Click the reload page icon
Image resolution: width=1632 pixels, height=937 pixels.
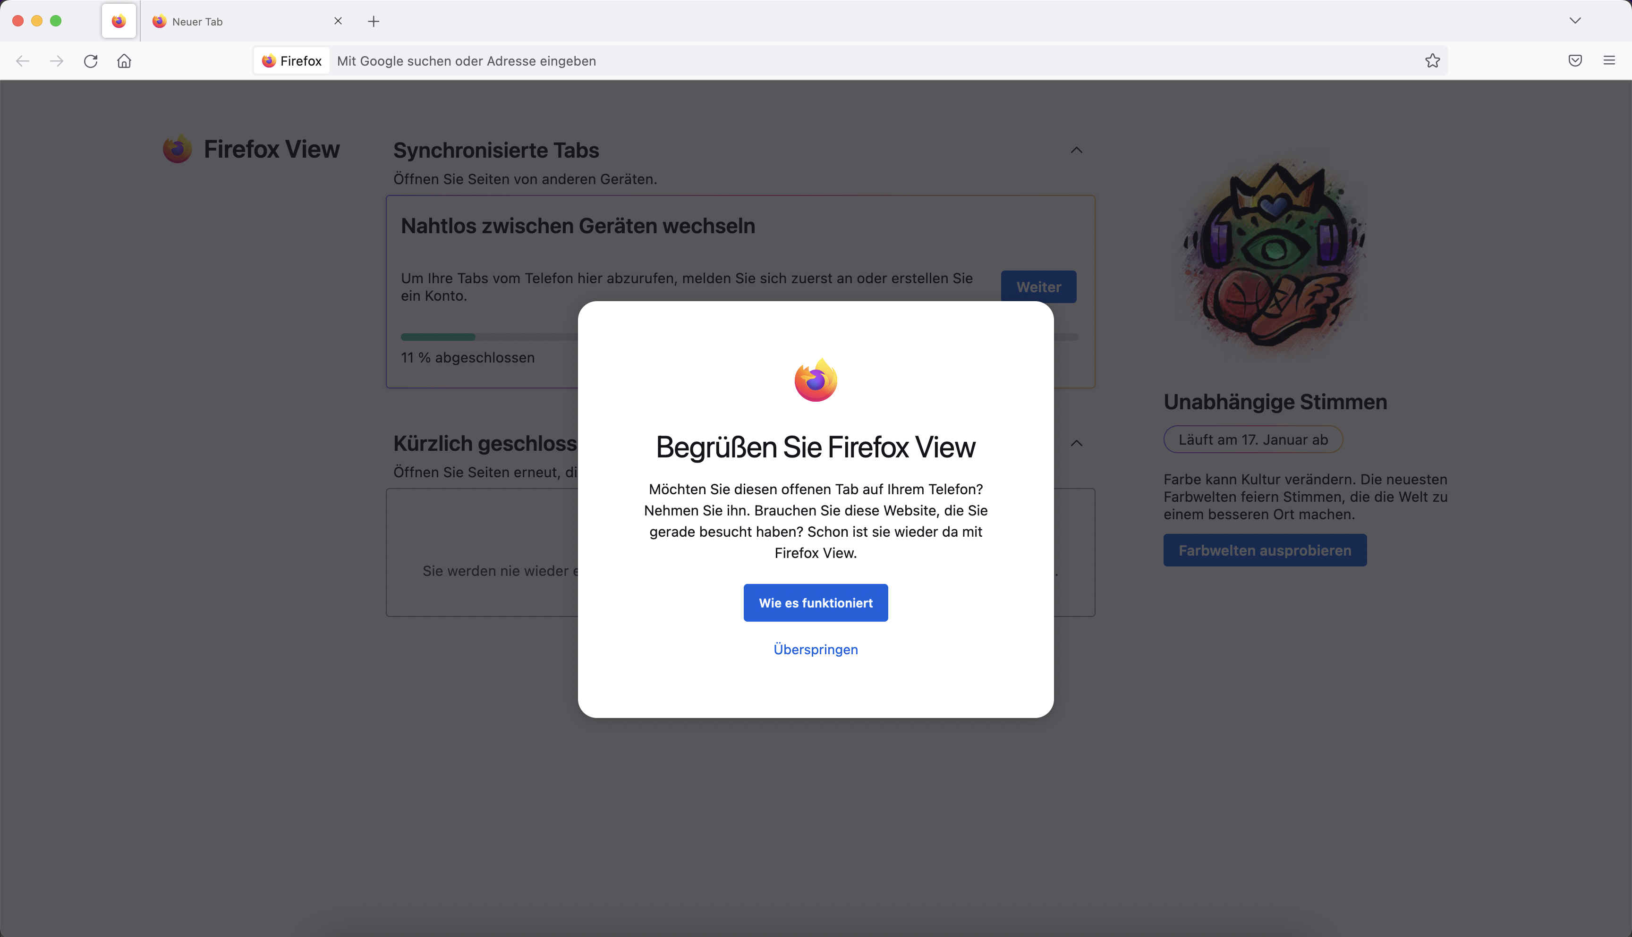(91, 61)
